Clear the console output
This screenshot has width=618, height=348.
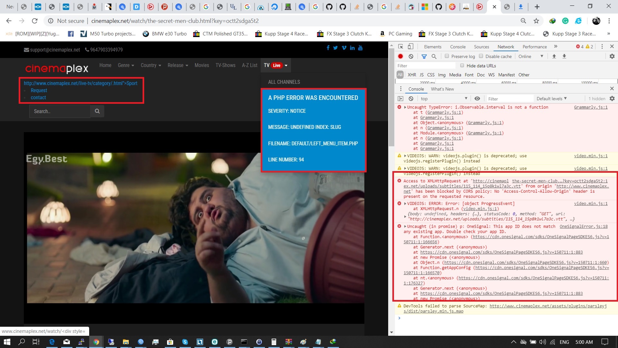click(411, 99)
